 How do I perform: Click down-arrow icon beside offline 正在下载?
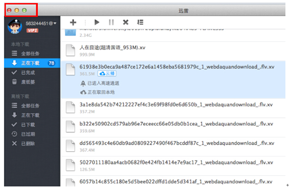coord(14,115)
